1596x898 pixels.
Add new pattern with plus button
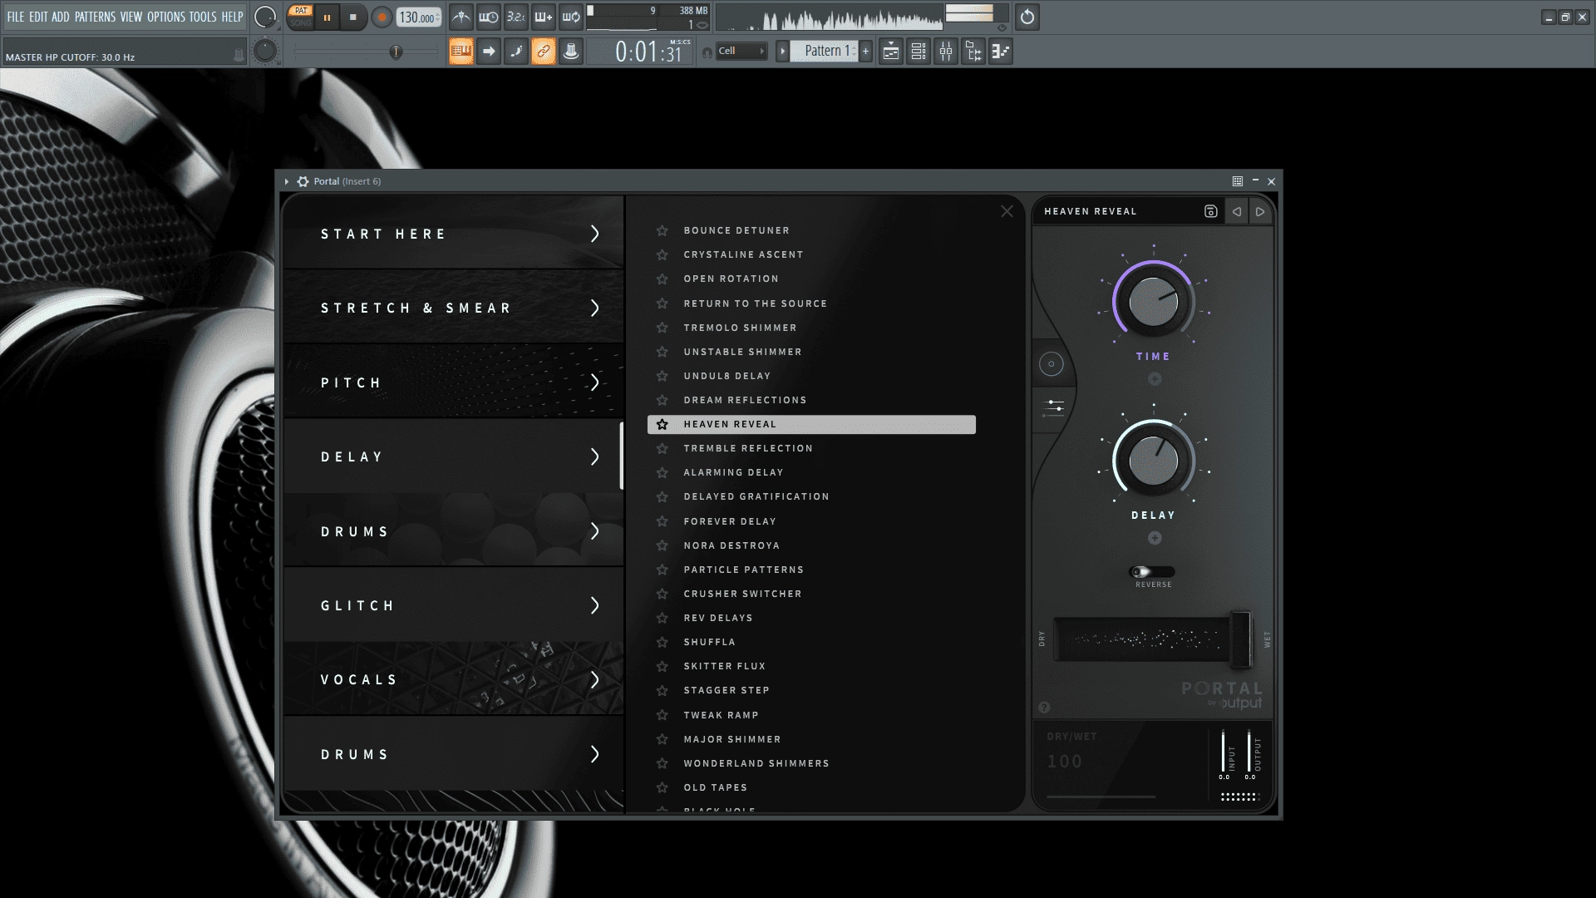click(x=865, y=52)
